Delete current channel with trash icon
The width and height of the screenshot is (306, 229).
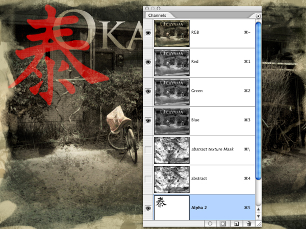coord(247,223)
